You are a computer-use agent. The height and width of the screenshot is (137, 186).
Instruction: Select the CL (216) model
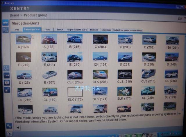171,74
